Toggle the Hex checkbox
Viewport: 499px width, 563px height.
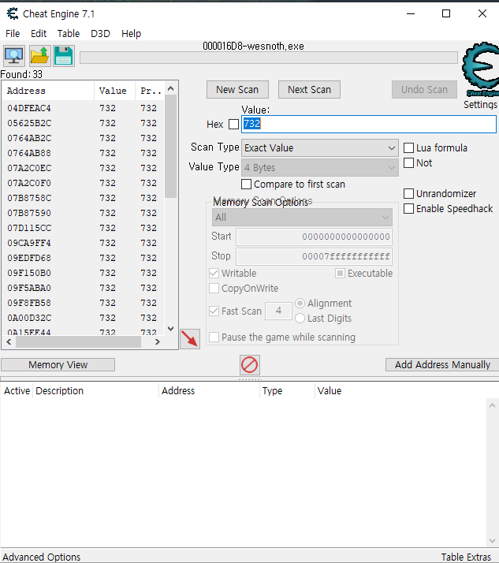pyautogui.click(x=233, y=125)
